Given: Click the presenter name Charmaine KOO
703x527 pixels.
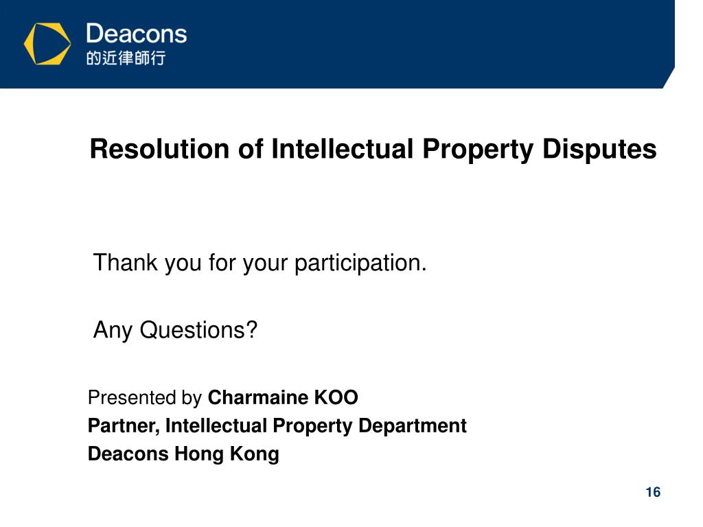Looking at the screenshot, I should pyautogui.click(x=283, y=397).
